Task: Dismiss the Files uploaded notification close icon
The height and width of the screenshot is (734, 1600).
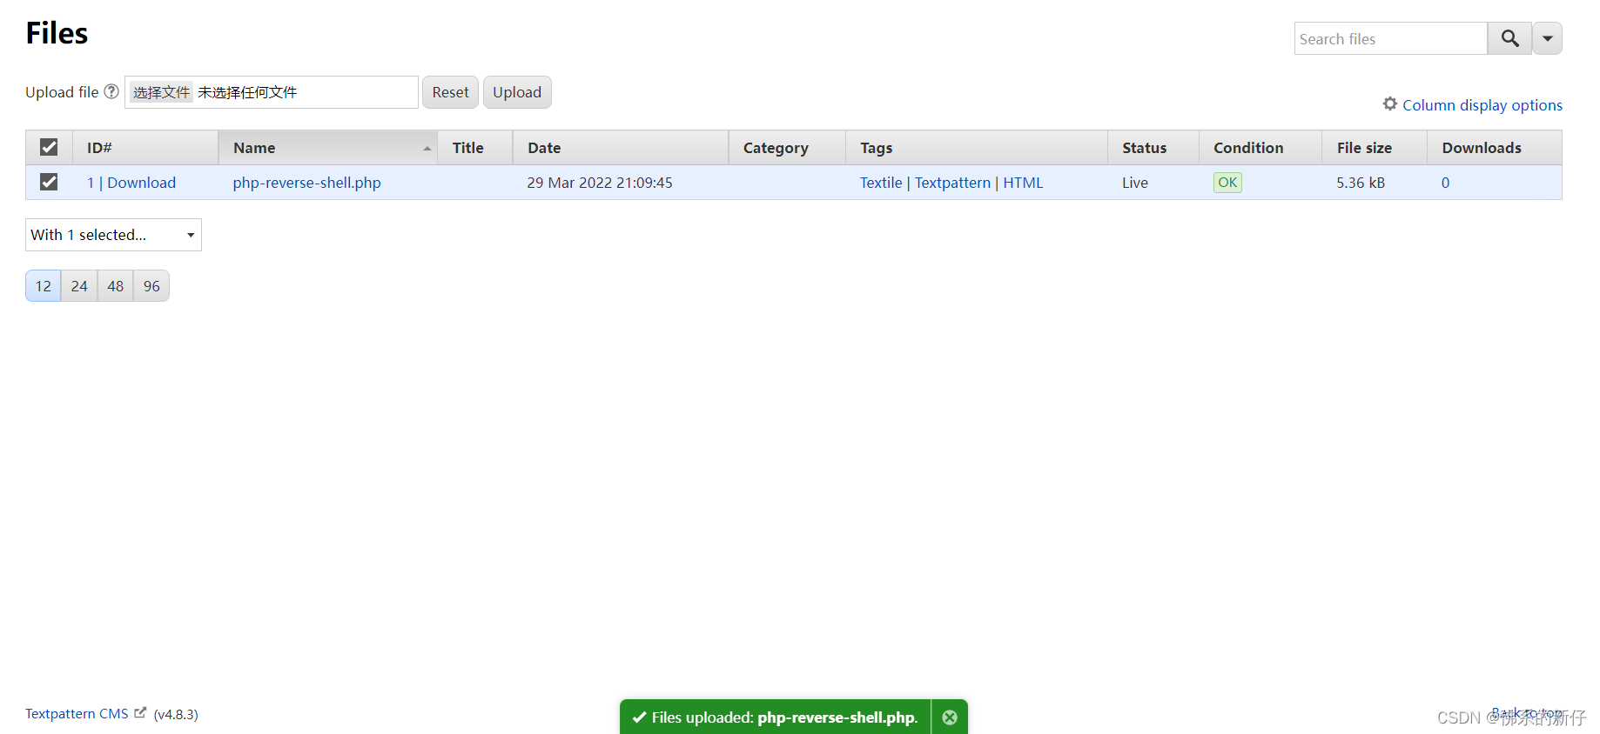Action: coord(950,717)
